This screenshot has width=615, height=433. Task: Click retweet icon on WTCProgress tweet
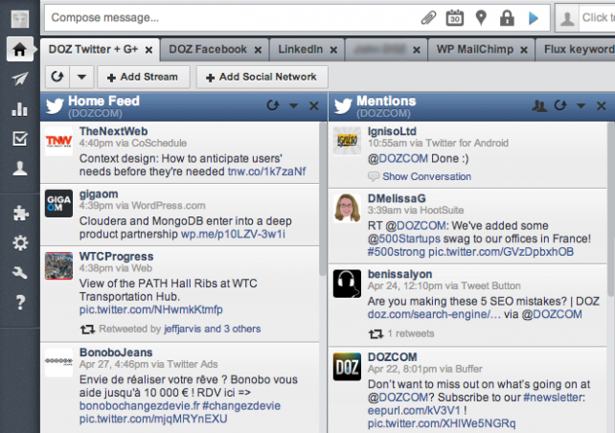click(x=87, y=330)
